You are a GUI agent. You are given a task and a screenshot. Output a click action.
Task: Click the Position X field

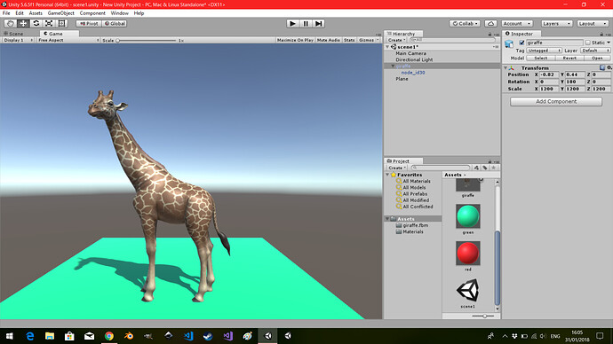pyautogui.click(x=549, y=74)
